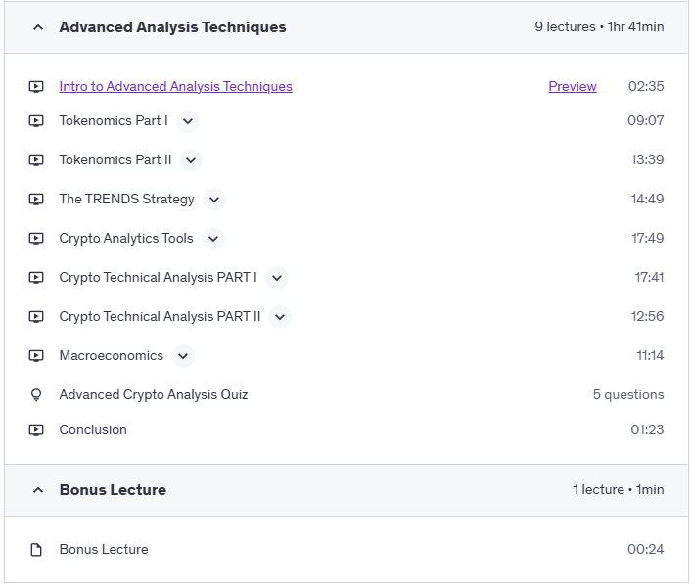Click video icon beside Conclusion lecture
The width and height of the screenshot is (692, 584).
[36, 430]
